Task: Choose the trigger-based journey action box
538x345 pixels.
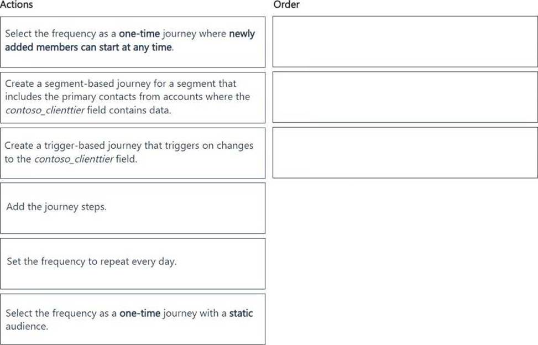Action: pyautogui.click(x=133, y=153)
